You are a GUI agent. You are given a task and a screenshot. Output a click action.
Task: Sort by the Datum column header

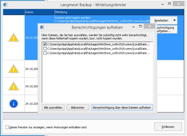pyautogui.click(x=39, y=12)
